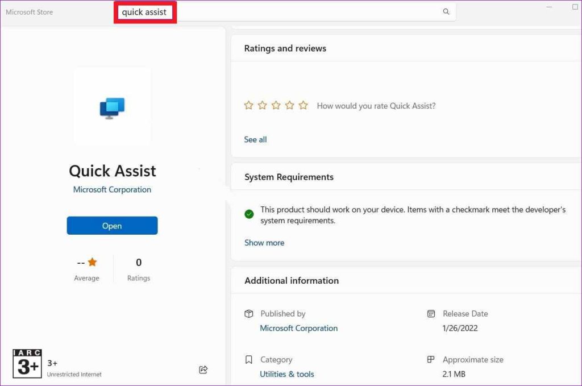
Task: See all ratings and reviews
Action: pos(255,139)
